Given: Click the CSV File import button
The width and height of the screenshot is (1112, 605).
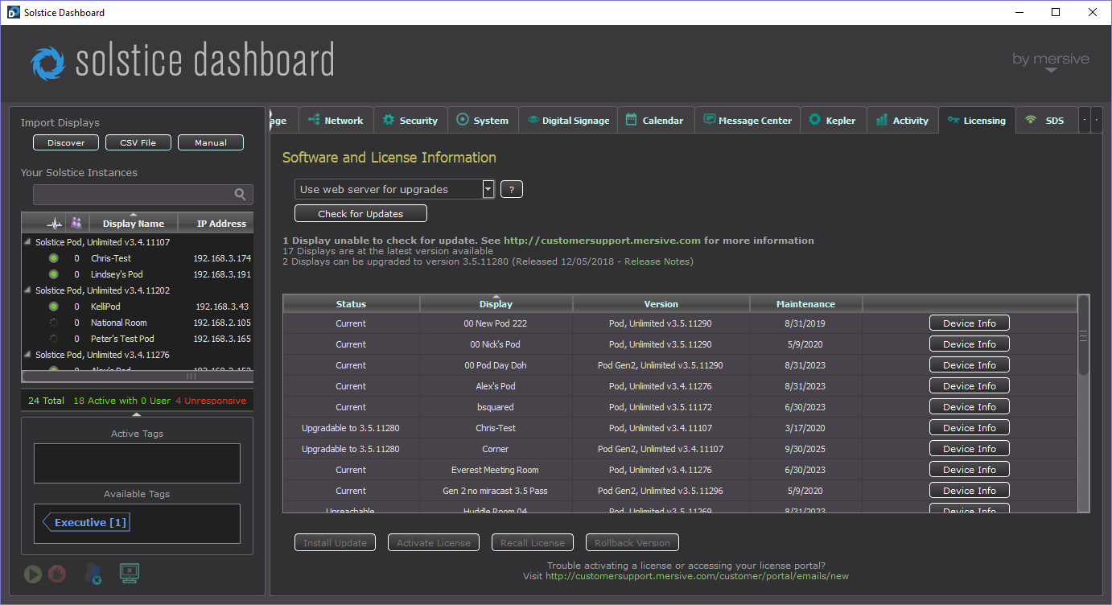Looking at the screenshot, I should coord(138,142).
